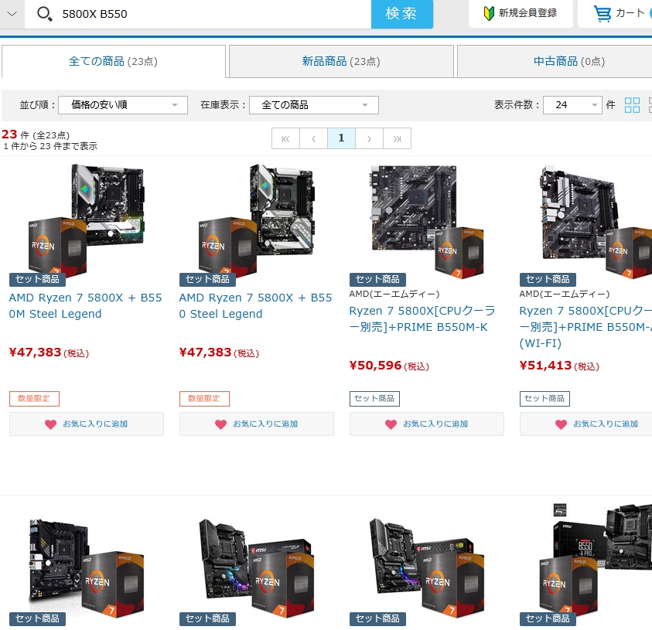
Task: Click セット商品 badge on PRIME B550M-K image
Action: pyautogui.click(x=377, y=279)
